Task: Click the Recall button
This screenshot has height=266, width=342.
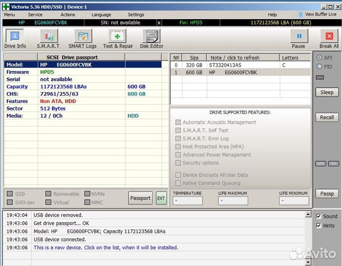Action: pos(327,117)
